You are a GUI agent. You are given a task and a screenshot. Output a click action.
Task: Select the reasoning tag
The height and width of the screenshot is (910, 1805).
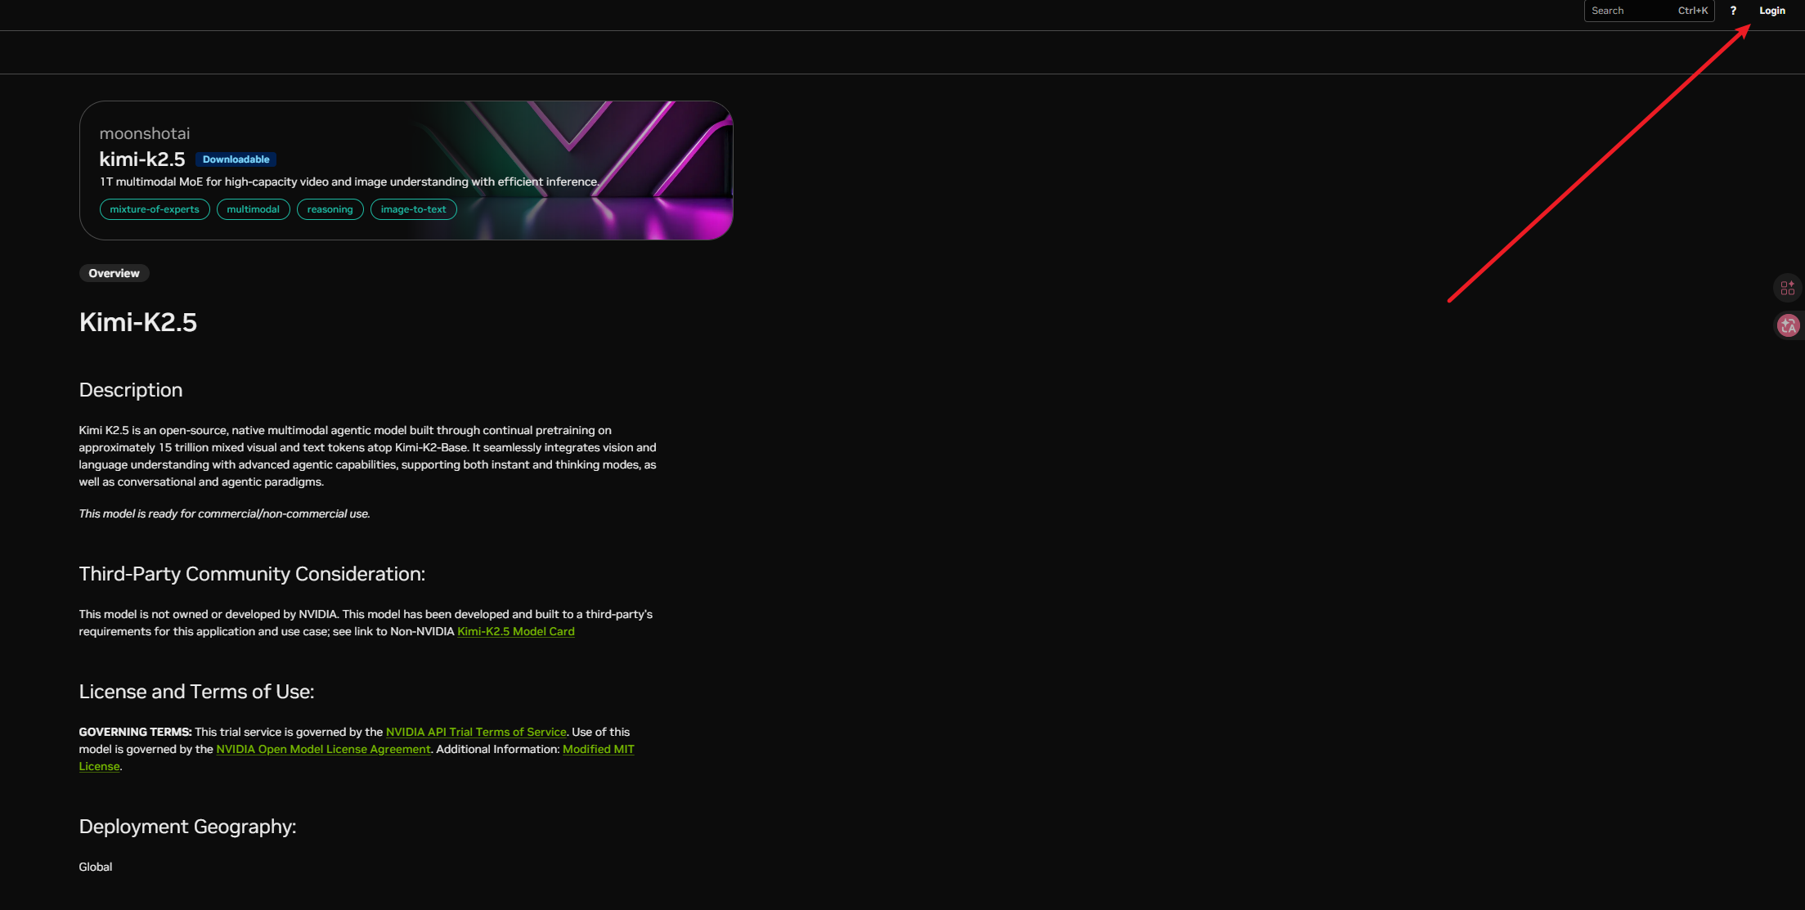(x=330, y=209)
